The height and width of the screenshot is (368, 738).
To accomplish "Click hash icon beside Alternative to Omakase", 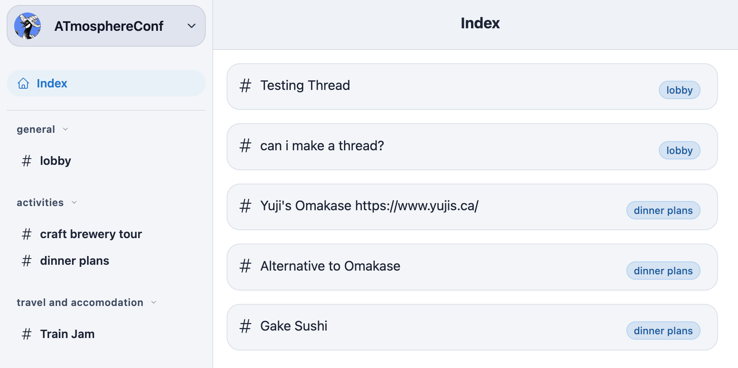I will click(x=245, y=266).
